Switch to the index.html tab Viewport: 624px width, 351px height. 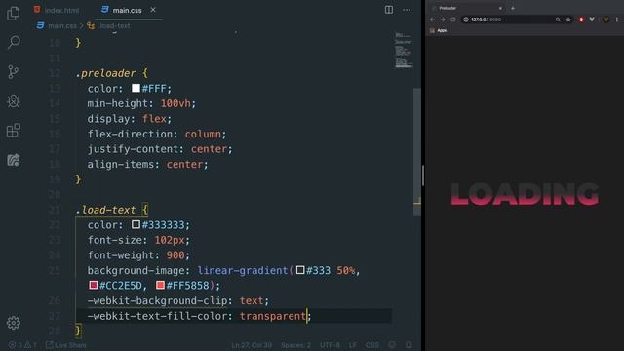[x=57, y=10]
